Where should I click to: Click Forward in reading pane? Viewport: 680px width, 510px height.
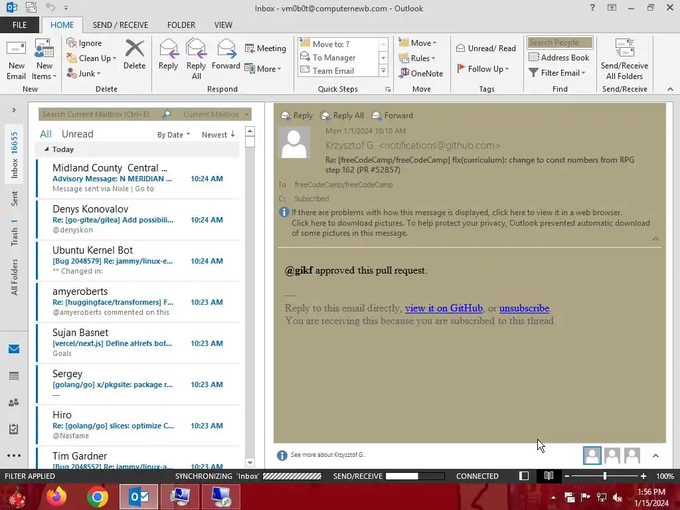click(392, 116)
